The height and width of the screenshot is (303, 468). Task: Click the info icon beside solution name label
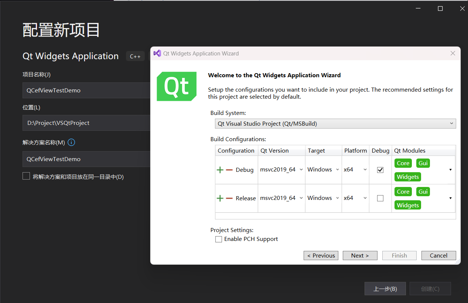[72, 142]
